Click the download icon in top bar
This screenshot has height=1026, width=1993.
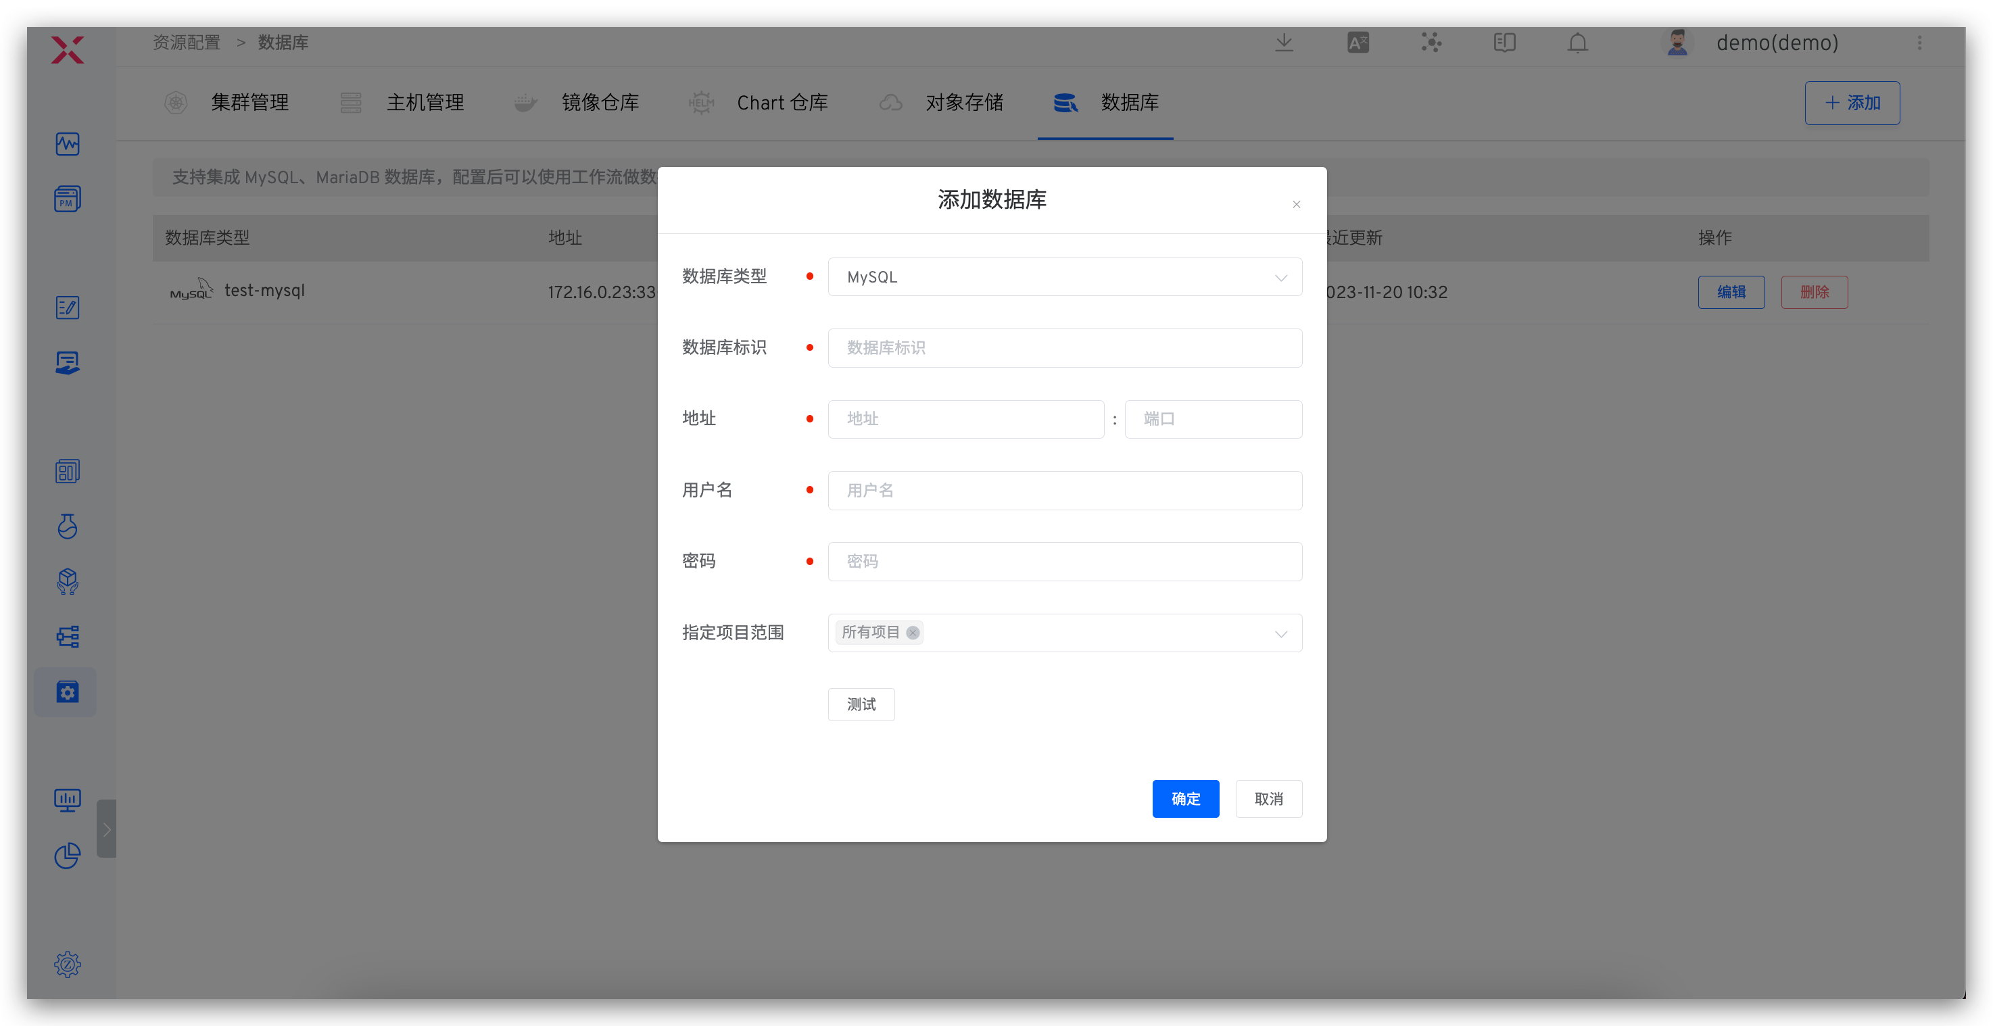[1284, 43]
